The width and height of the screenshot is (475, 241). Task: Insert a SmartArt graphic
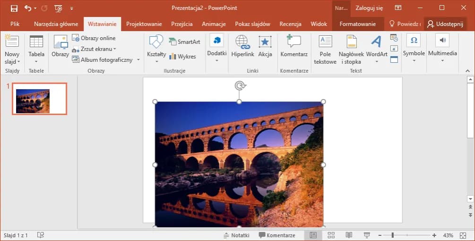[x=184, y=42]
